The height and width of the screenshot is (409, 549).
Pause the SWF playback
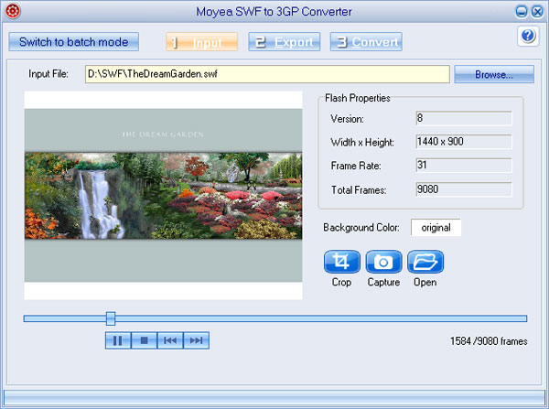click(118, 340)
